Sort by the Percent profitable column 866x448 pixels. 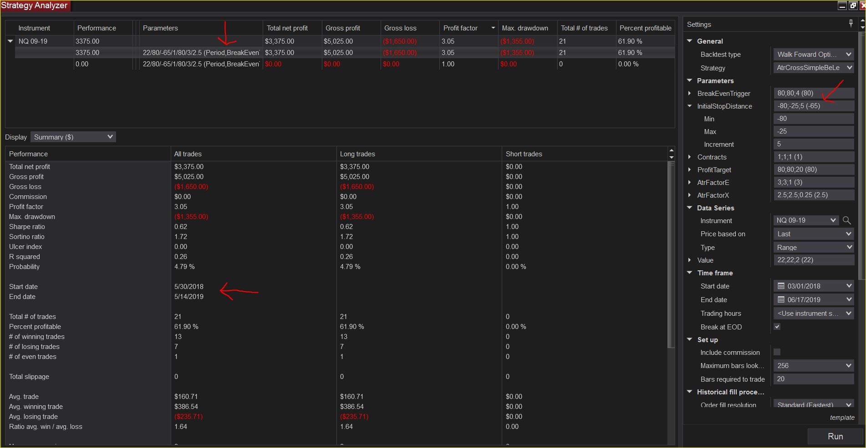[645, 28]
